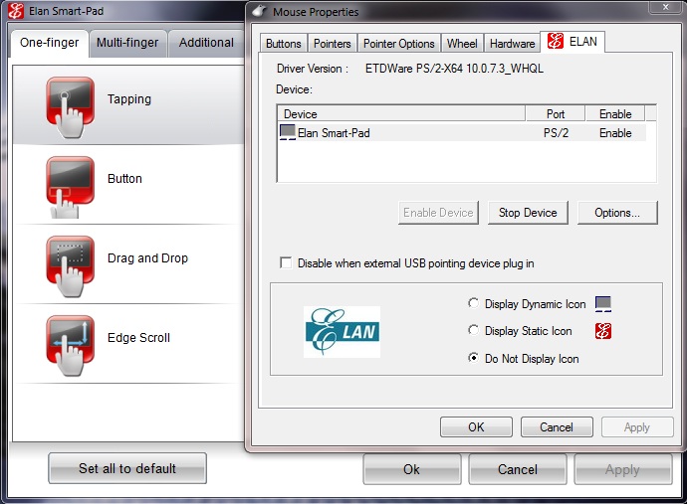Click Cancel in Elan Smart-Pad window
Viewport: 687px width, 504px height.
518,469
